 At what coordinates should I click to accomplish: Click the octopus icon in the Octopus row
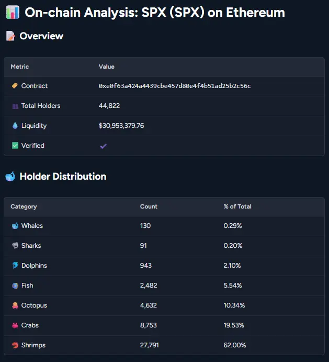[x=15, y=305]
